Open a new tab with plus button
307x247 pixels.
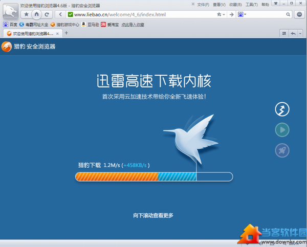67,33
